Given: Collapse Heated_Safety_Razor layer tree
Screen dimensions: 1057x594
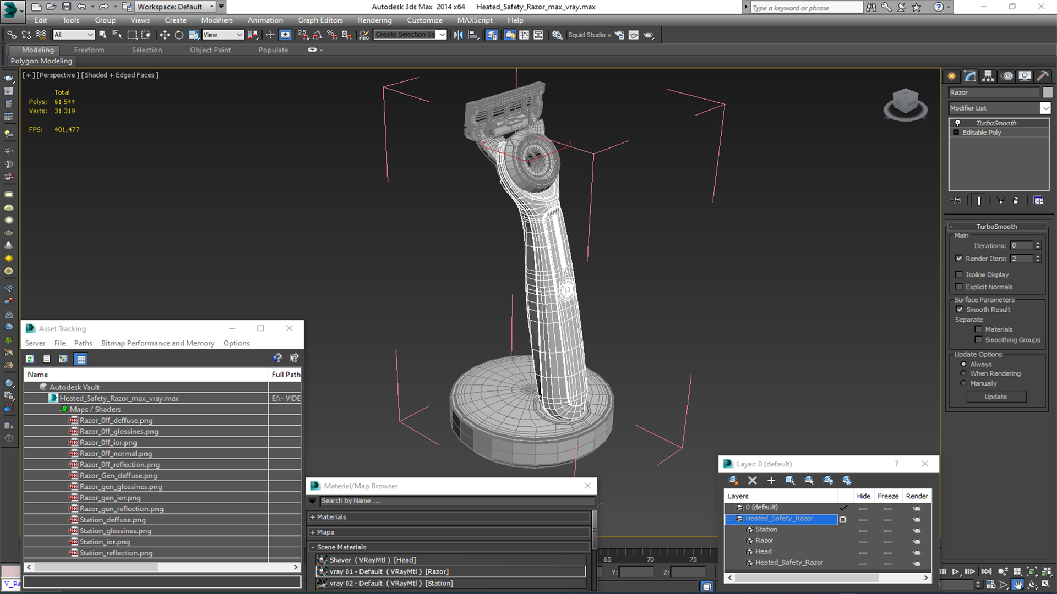Looking at the screenshot, I should pos(729,519).
